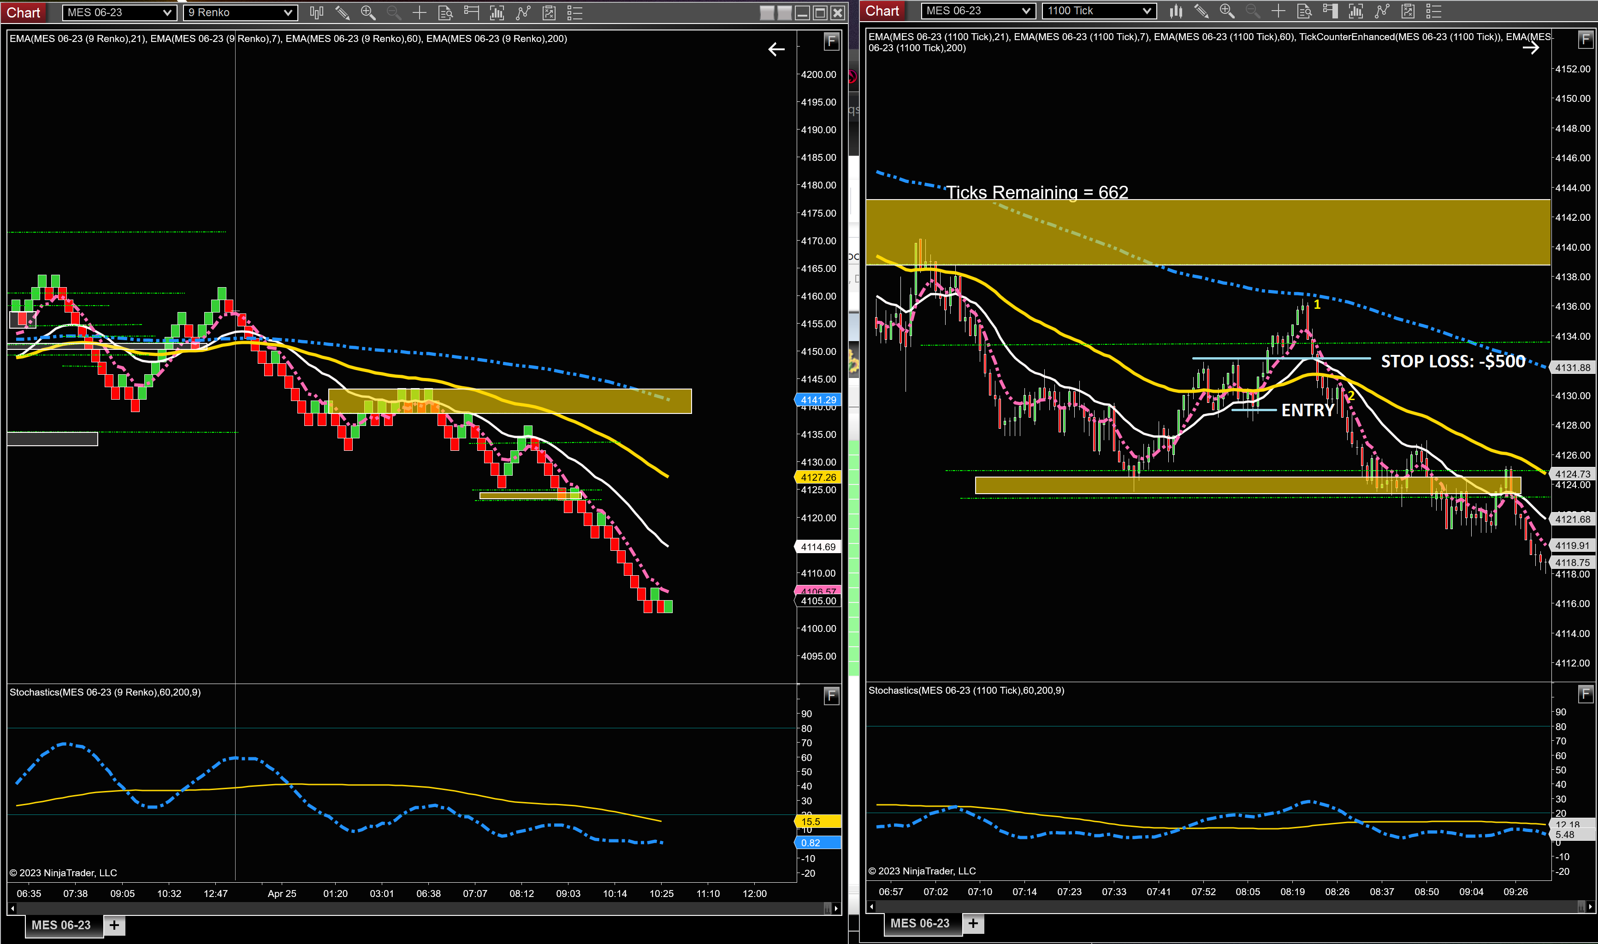Screen dimensions: 1598x944
Task: Click the 4124.73 price marker on Tick axis
Action: [x=1573, y=474]
